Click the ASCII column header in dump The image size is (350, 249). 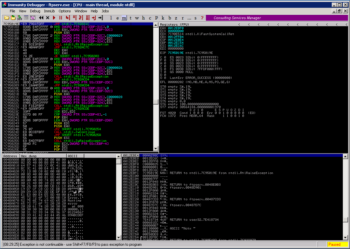pyautogui.click(x=75, y=156)
